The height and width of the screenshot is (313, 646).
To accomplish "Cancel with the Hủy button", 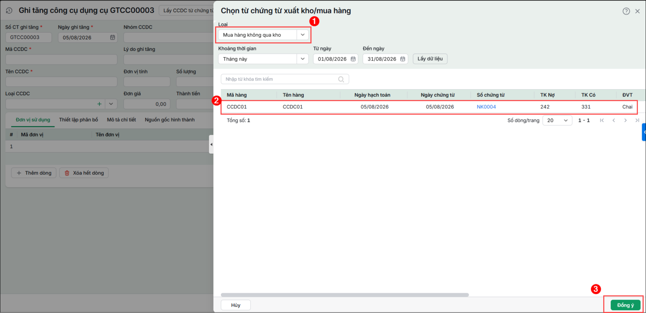I will 236,305.
